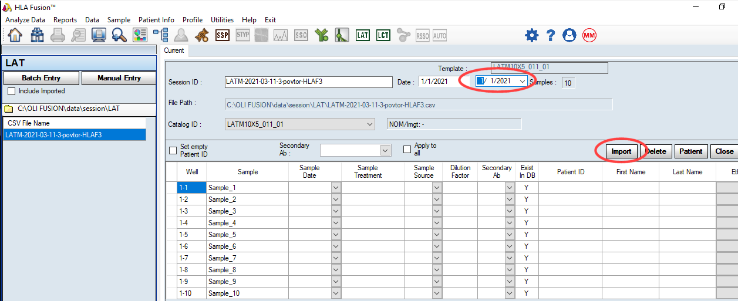Open the Profile menu

click(193, 19)
